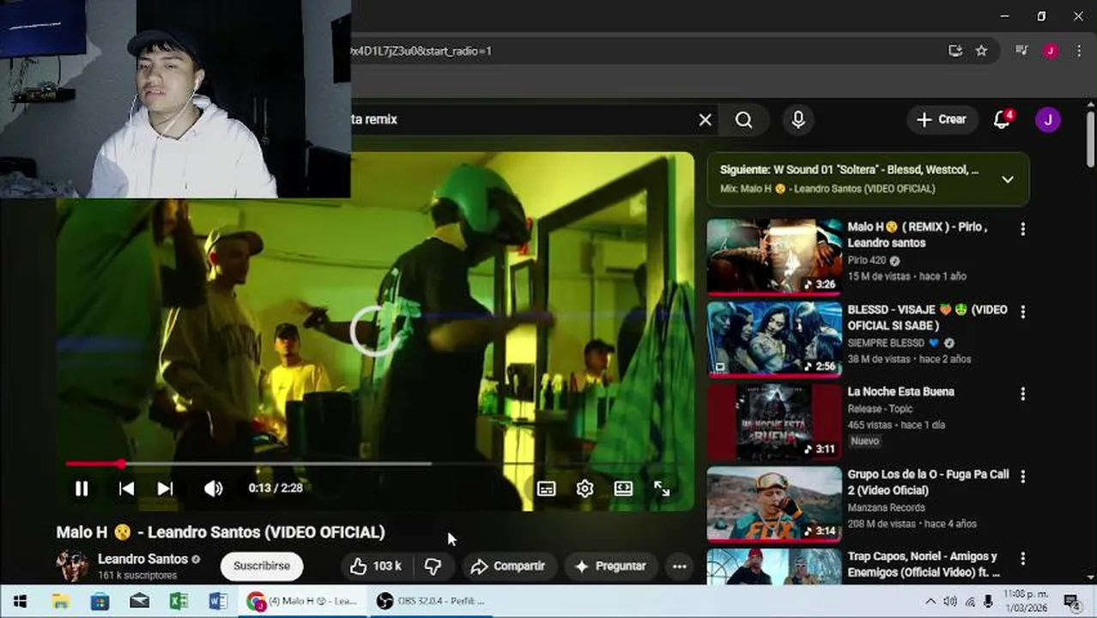Viewport: 1097px width, 618px height.
Task: Click the search magnifier button
Action: click(743, 120)
